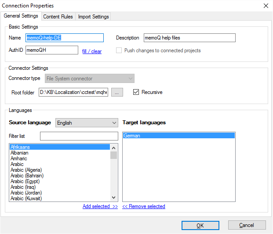Click the Cancel button
This screenshot has height=234, width=273.
coord(247,225)
